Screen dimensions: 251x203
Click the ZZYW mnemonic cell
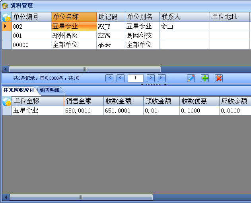point(111,35)
